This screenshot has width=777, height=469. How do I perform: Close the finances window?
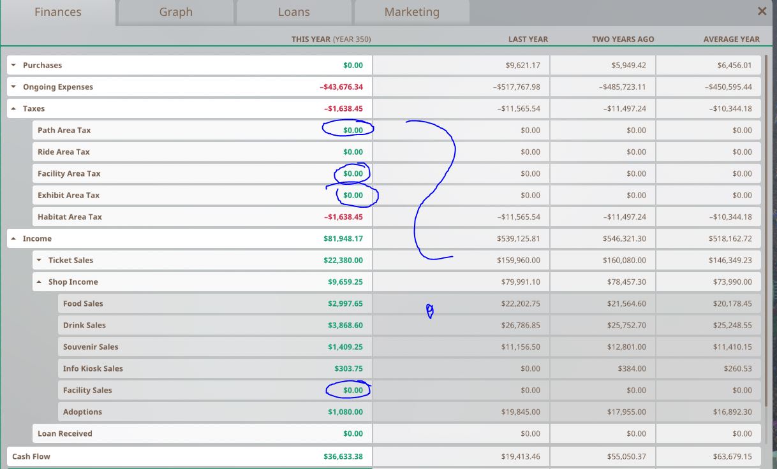click(x=762, y=11)
